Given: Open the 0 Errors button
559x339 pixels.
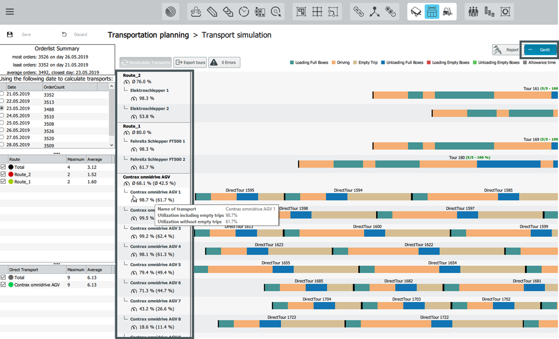Looking at the screenshot, I should click(224, 62).
